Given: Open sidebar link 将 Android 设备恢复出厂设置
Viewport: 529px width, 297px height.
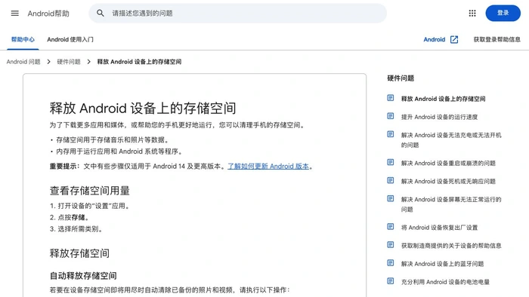Looking at the screenshot, I should 439,228.
